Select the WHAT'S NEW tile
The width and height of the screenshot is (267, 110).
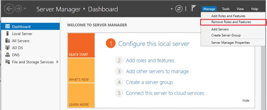pyautogui.click(x=81, y=70)
